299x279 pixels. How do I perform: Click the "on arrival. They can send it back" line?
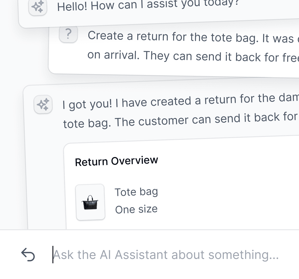point(193,56)
